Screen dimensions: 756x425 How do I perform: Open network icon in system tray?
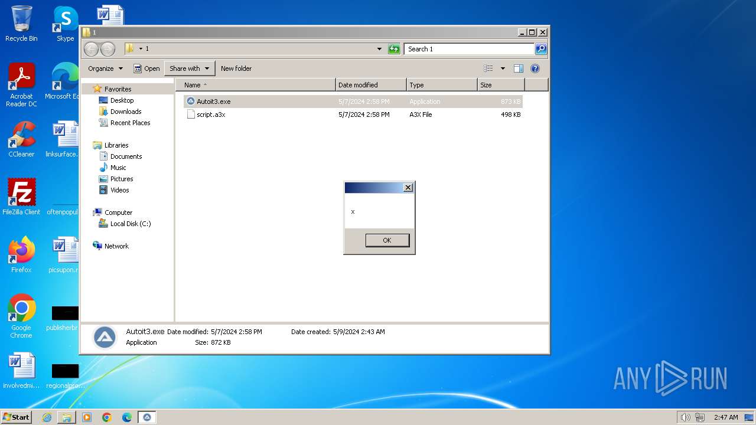pos(700,417)
